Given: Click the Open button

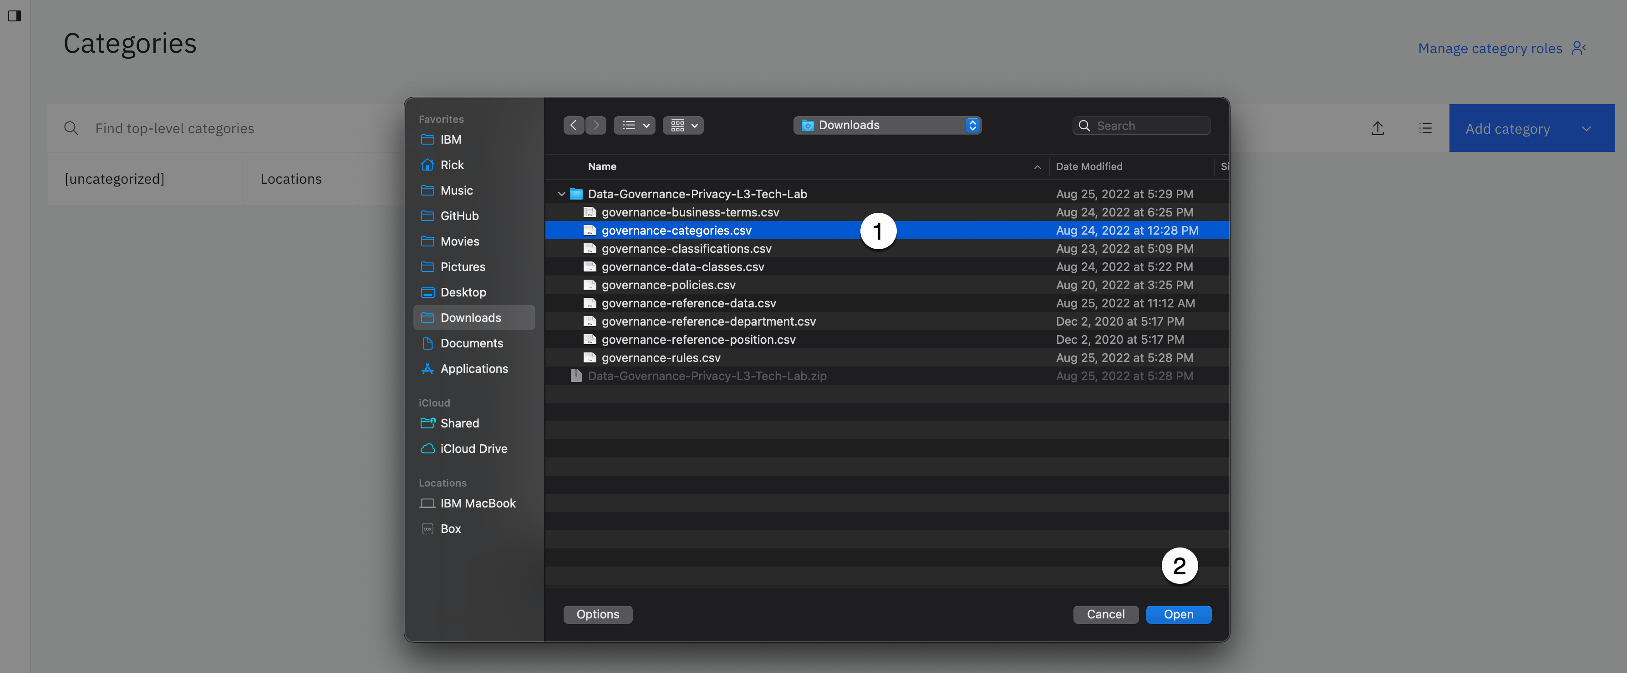Looking at the screenshot, I should pyautogui.click(x=1178, y=614).
